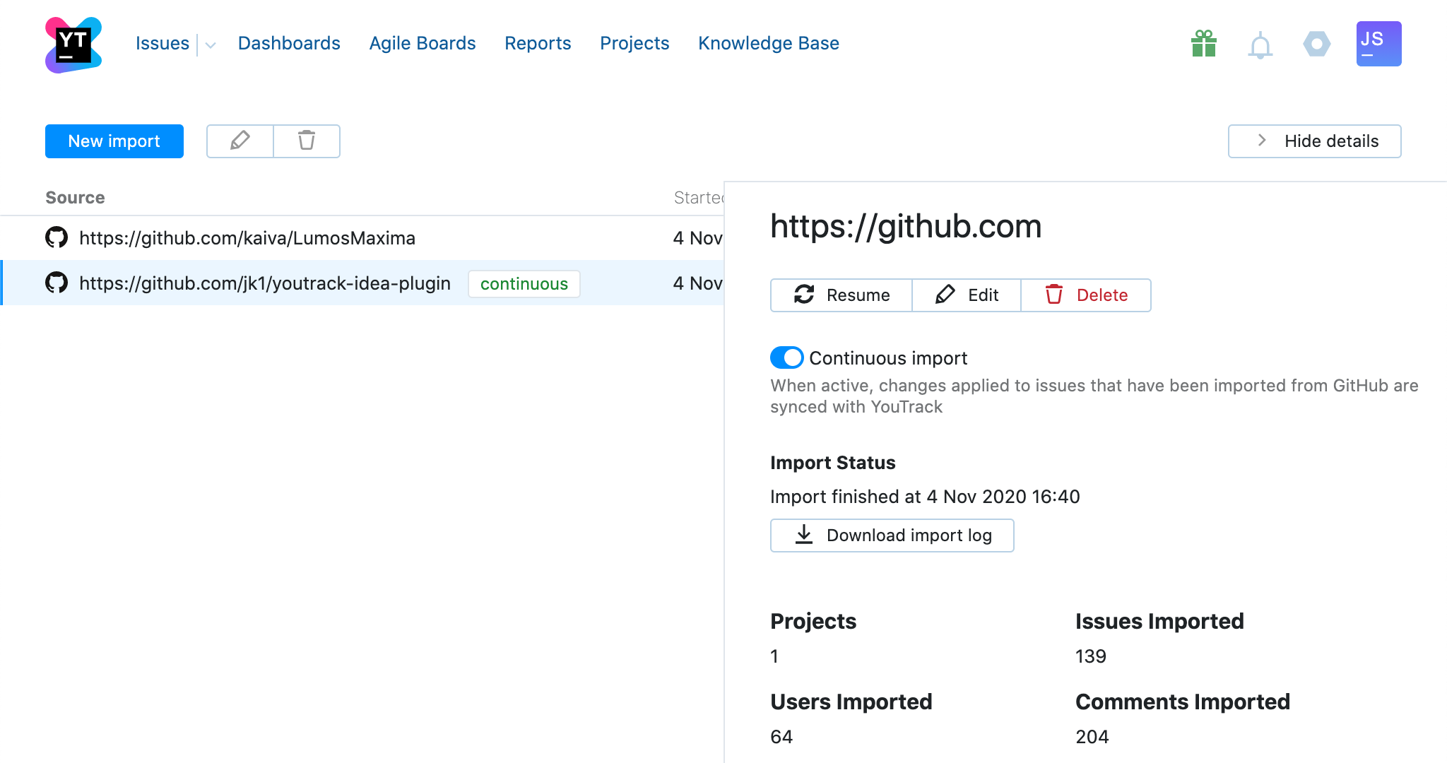Click GitHub icon for LumosMaxima row
Screen dimensions: 1447x763
click(x=57, y=237)
